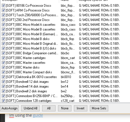Click the assigned path for Z80 2nd Processor Discs
The image size is (130, 122).
[99, 20]
